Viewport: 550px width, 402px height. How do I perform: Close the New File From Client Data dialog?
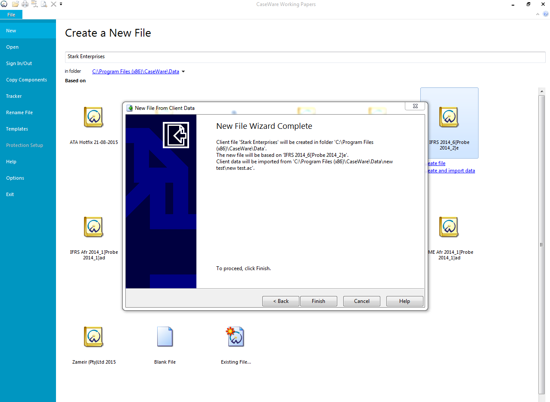415,106
